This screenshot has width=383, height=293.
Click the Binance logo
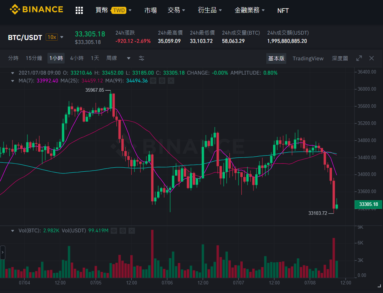point(36,10)
